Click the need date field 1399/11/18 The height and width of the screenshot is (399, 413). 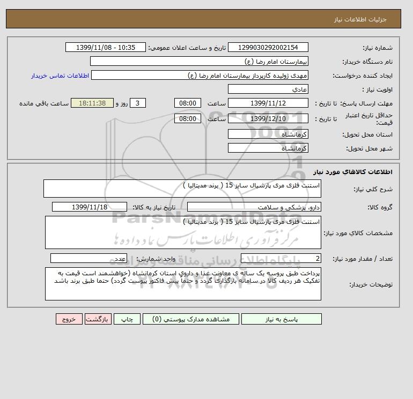coord(90,207)
